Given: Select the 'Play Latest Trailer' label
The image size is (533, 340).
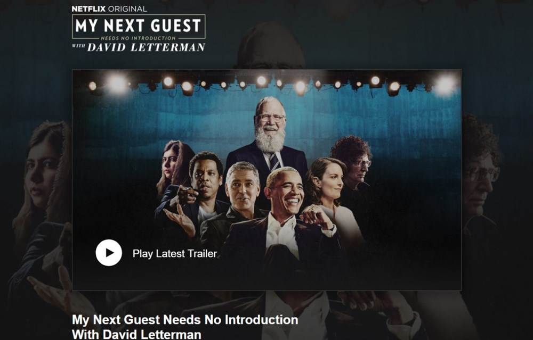Looking at the screenshot, I should coord(175,253).
